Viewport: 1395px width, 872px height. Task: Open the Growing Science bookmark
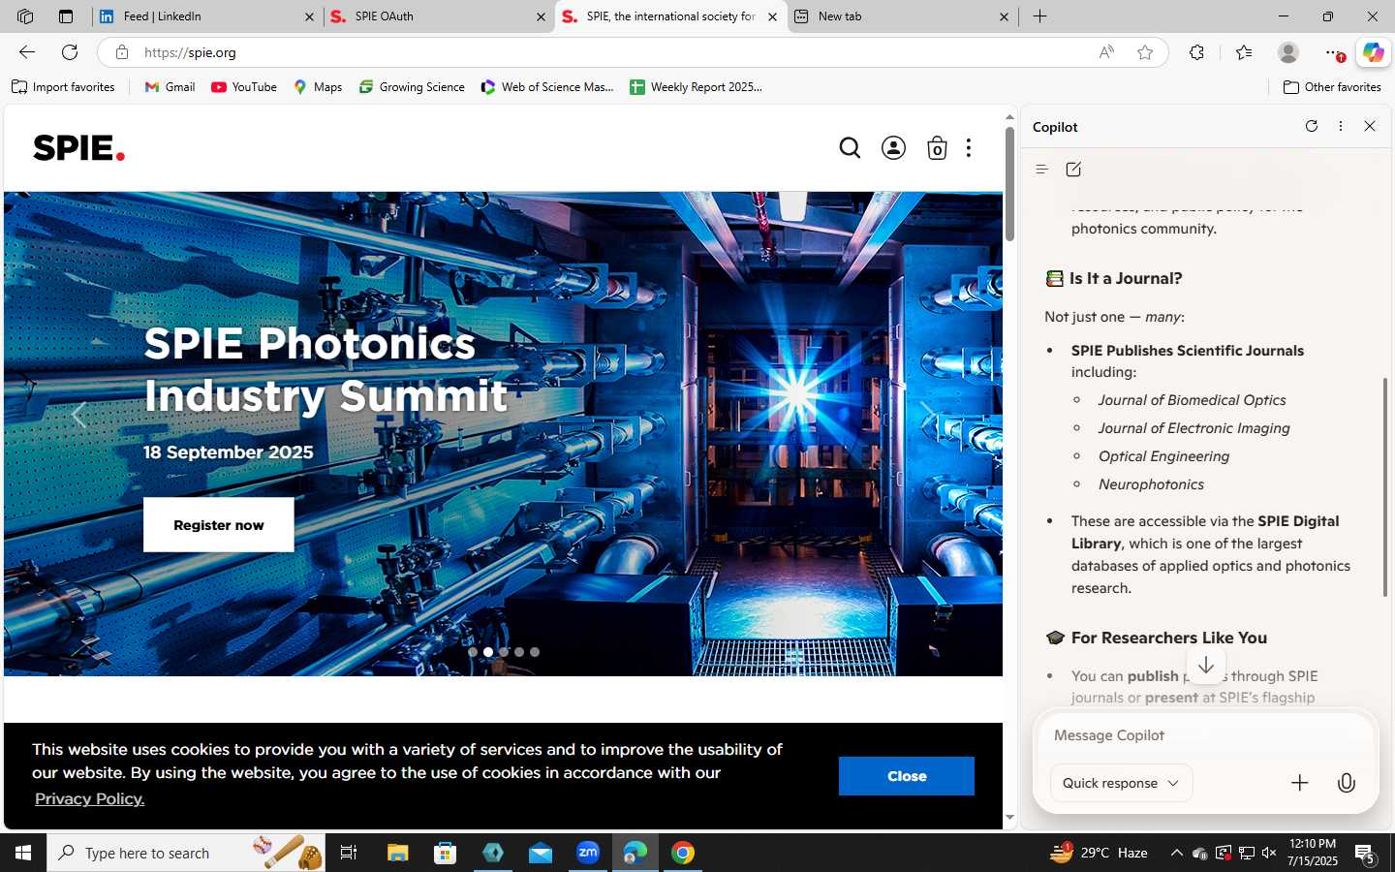[x=412, y=87]
